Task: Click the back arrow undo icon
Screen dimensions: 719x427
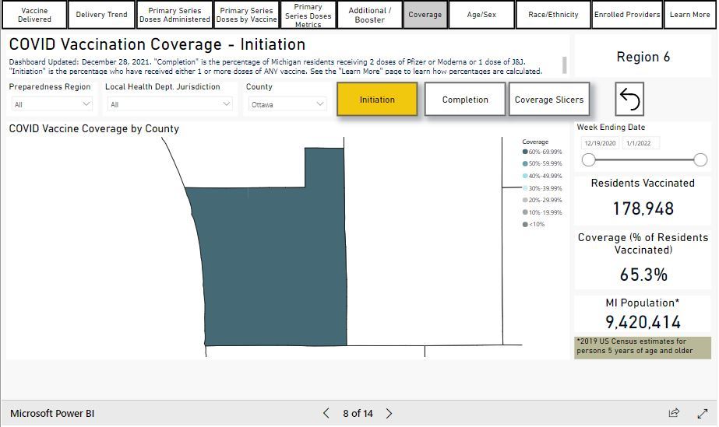Action: (x=629, y=100)
